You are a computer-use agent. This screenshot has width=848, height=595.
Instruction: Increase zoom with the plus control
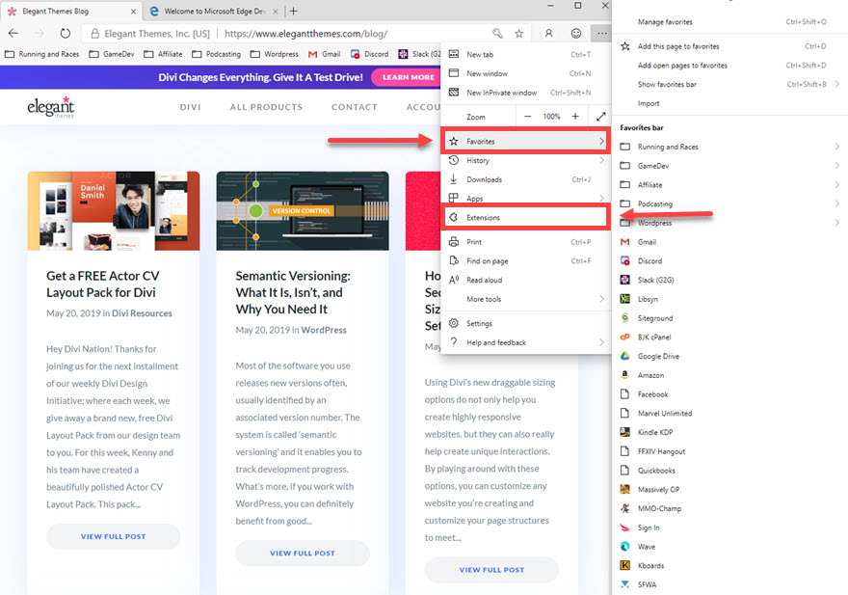pos(573,116)
